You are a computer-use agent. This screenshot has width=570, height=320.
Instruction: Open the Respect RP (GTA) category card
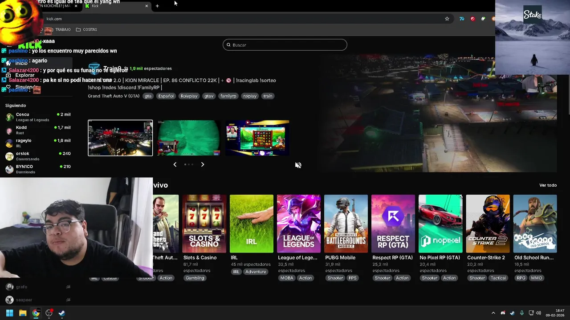pyautogui.click(x=393, y=224)
